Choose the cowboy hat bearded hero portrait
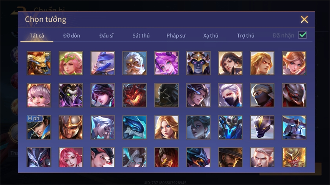This screenshot has height=185, width=330. [x=230, y=157]
